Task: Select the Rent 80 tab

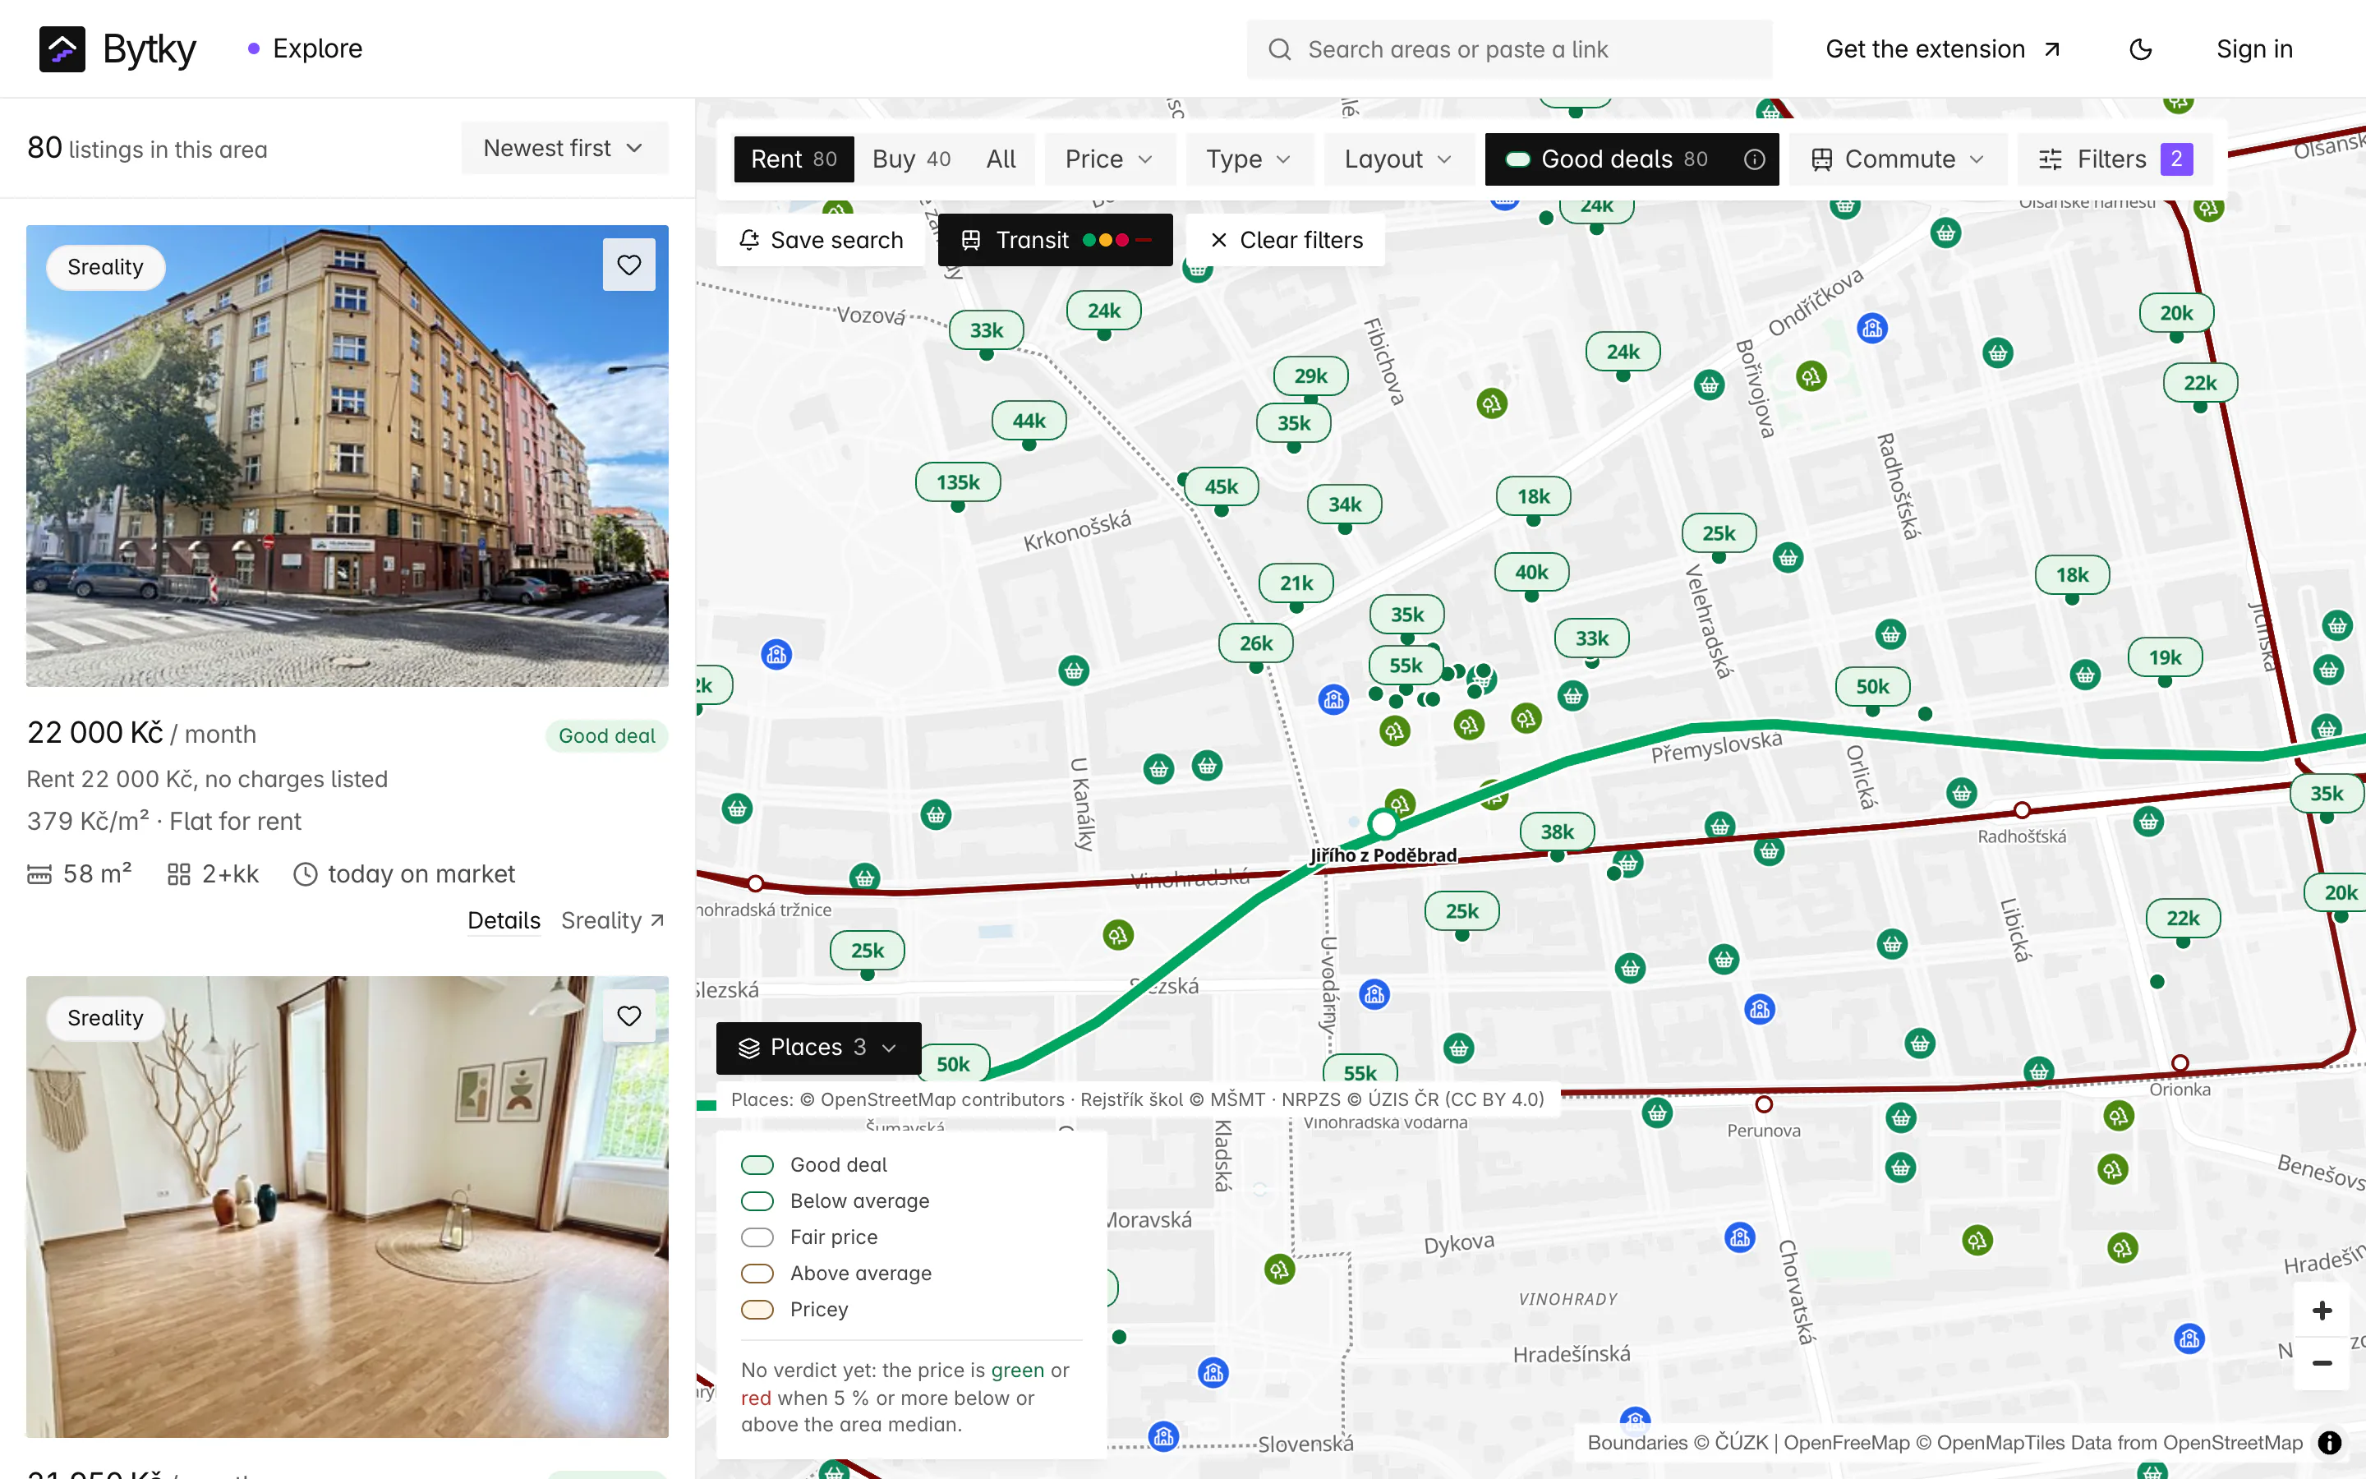Action: tap(794, 159)
